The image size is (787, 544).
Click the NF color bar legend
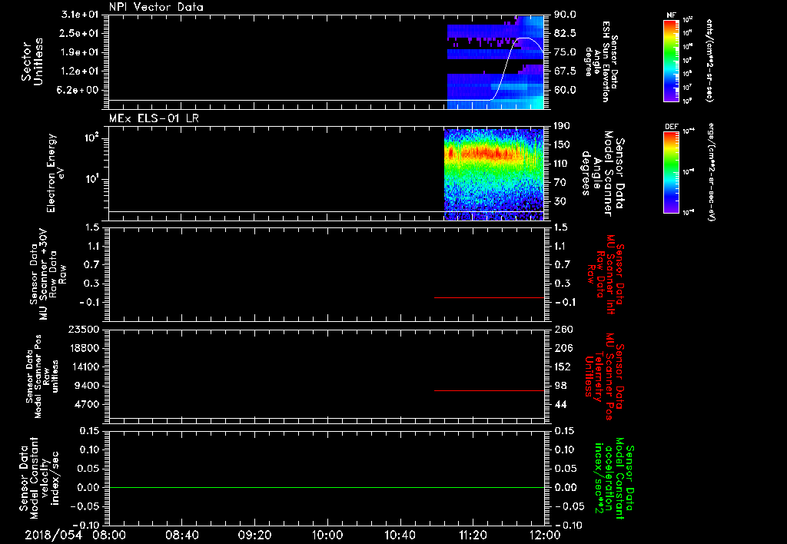pyautogui.click(x=671, y=61)
